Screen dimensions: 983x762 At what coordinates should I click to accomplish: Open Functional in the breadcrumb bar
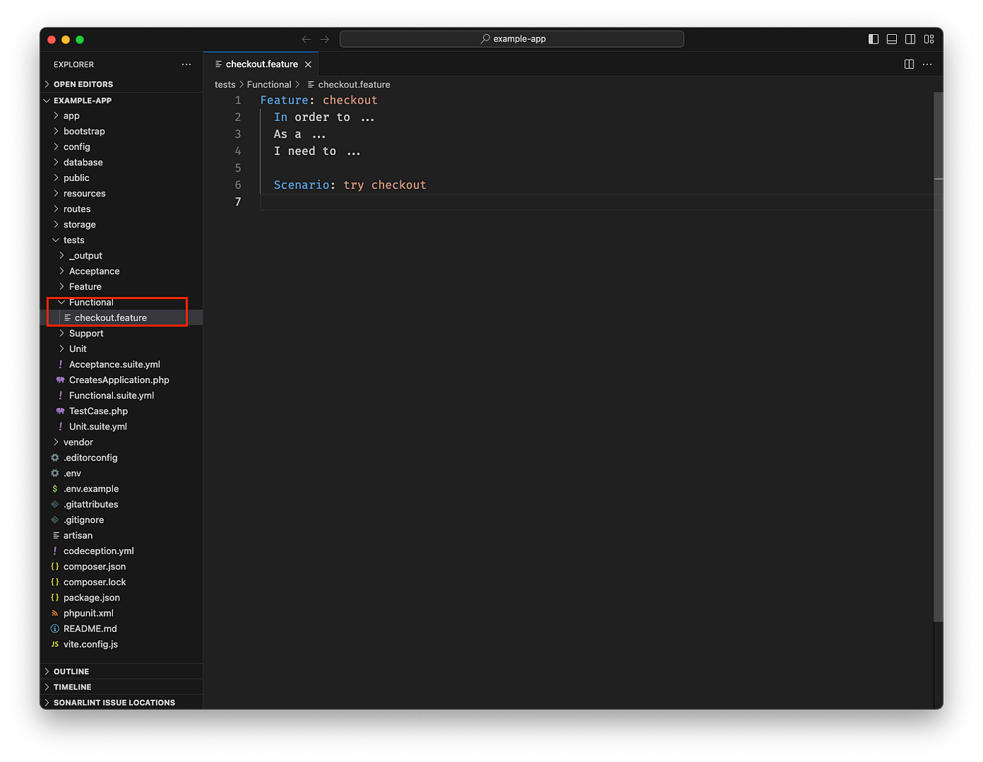point(269,84)
